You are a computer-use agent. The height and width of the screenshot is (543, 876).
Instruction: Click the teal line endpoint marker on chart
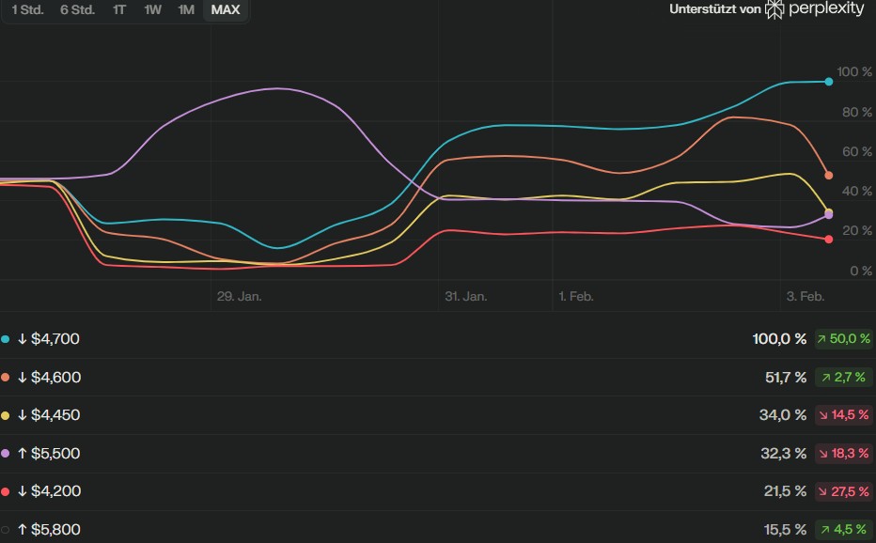[828, 82]
